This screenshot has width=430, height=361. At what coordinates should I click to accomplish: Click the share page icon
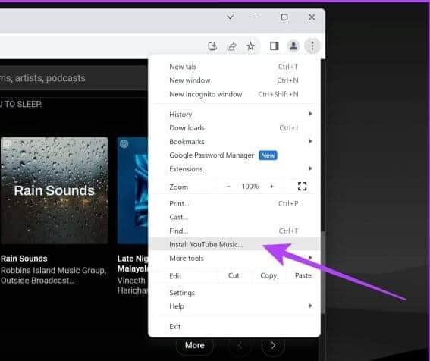[x=231, y=46]
